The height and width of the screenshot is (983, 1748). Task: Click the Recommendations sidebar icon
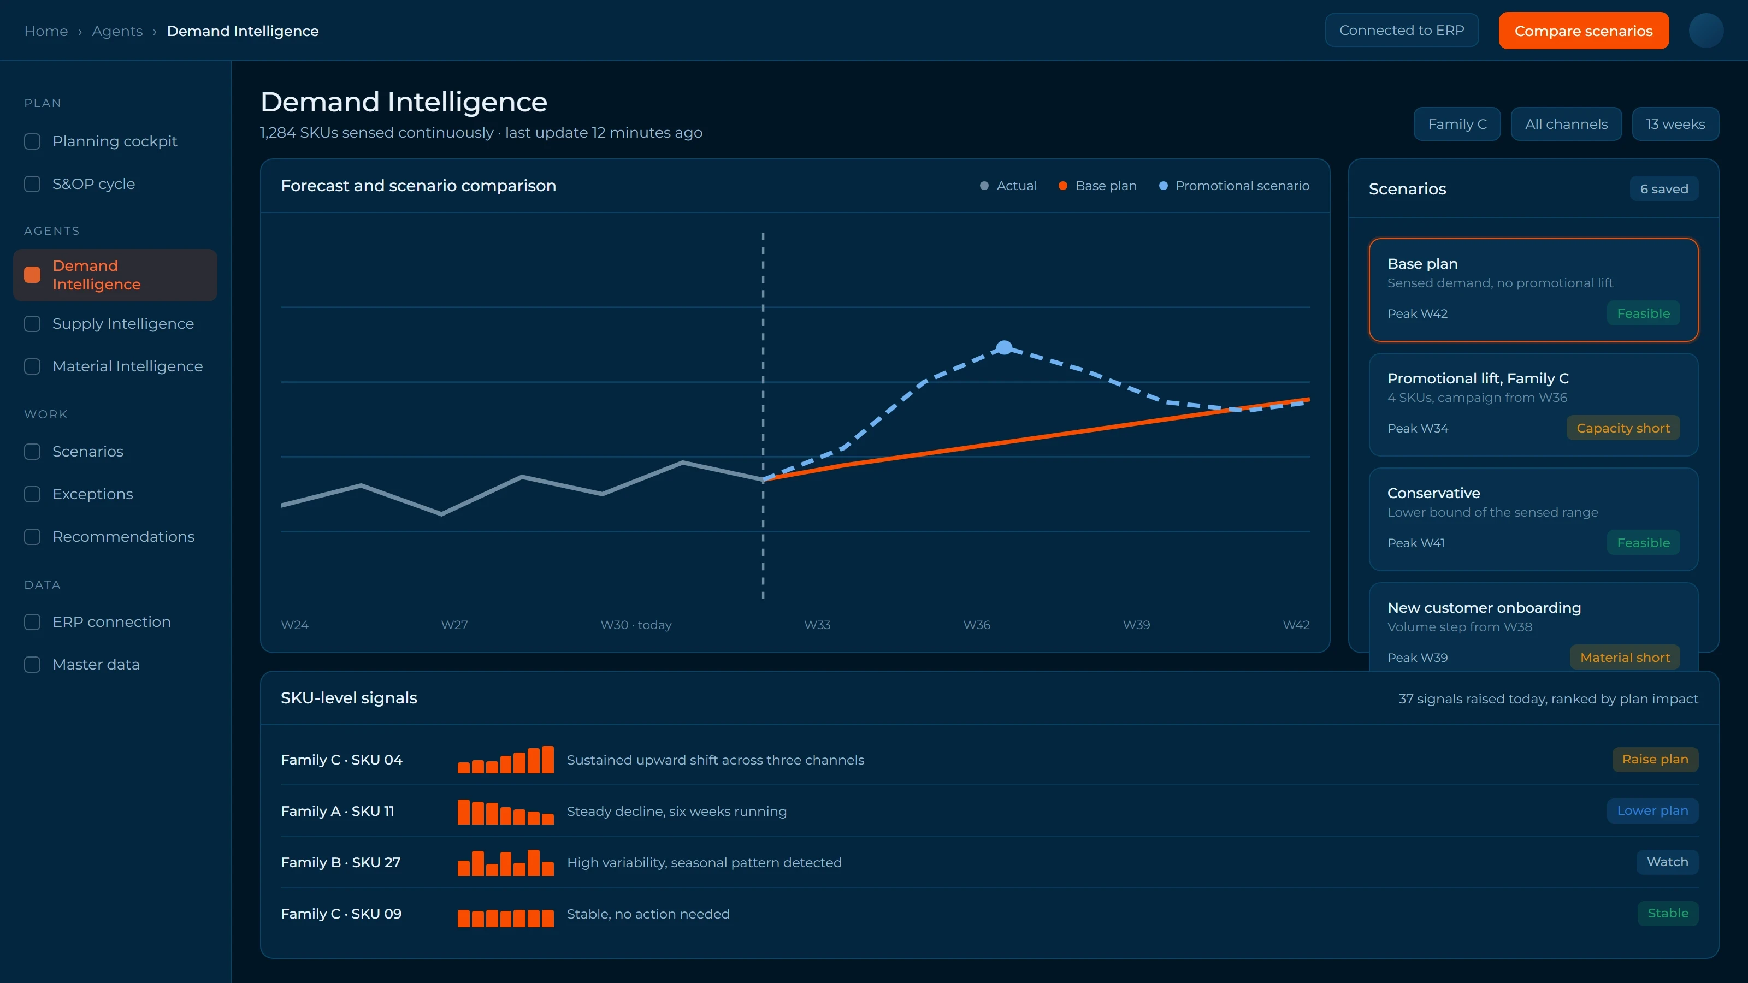click(32, 537)
